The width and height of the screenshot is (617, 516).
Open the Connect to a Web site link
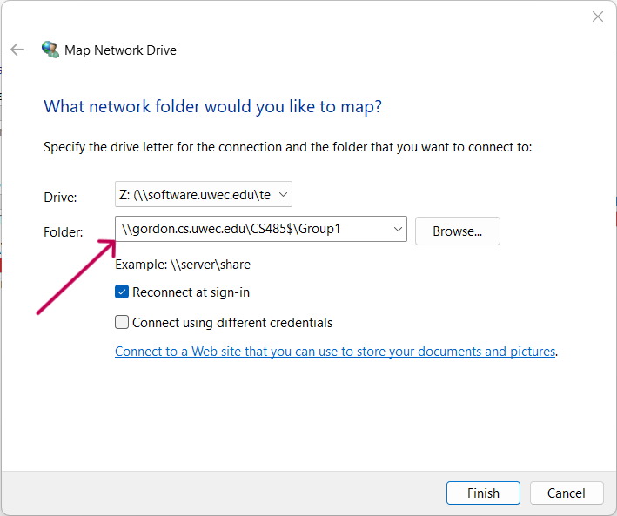[x=335, y=351]
